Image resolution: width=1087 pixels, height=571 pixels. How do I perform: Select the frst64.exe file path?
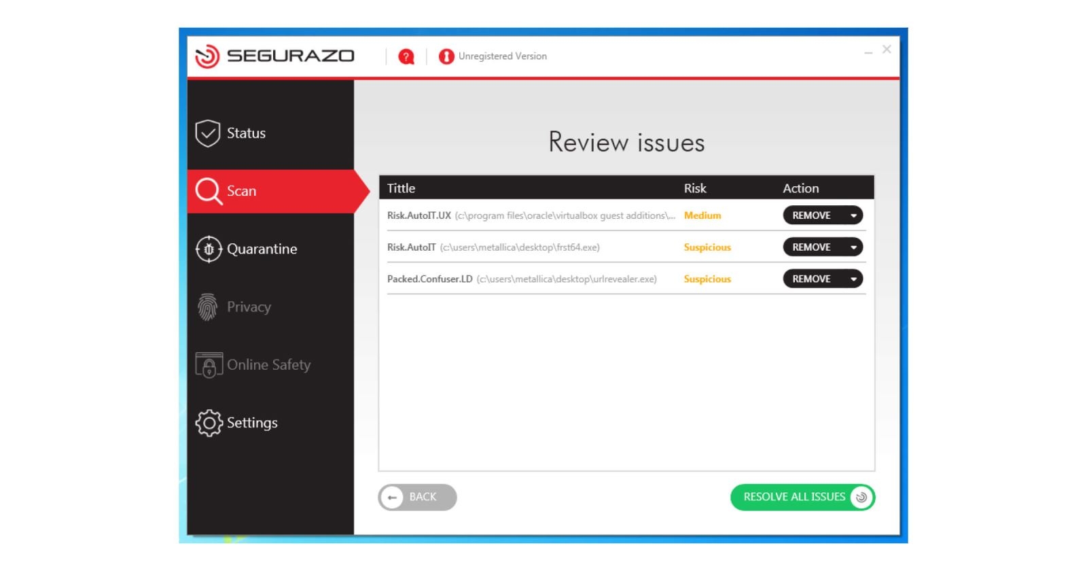(x=520, y=247)
